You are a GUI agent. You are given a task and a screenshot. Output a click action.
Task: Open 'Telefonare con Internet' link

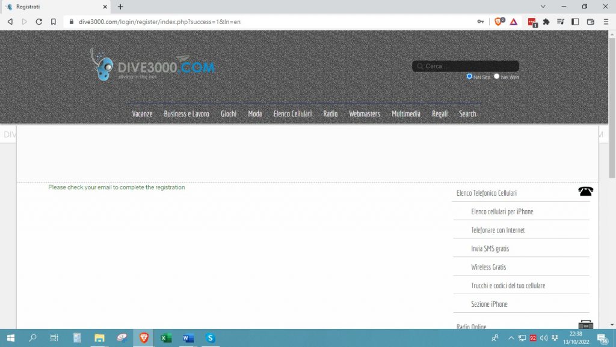497,230
